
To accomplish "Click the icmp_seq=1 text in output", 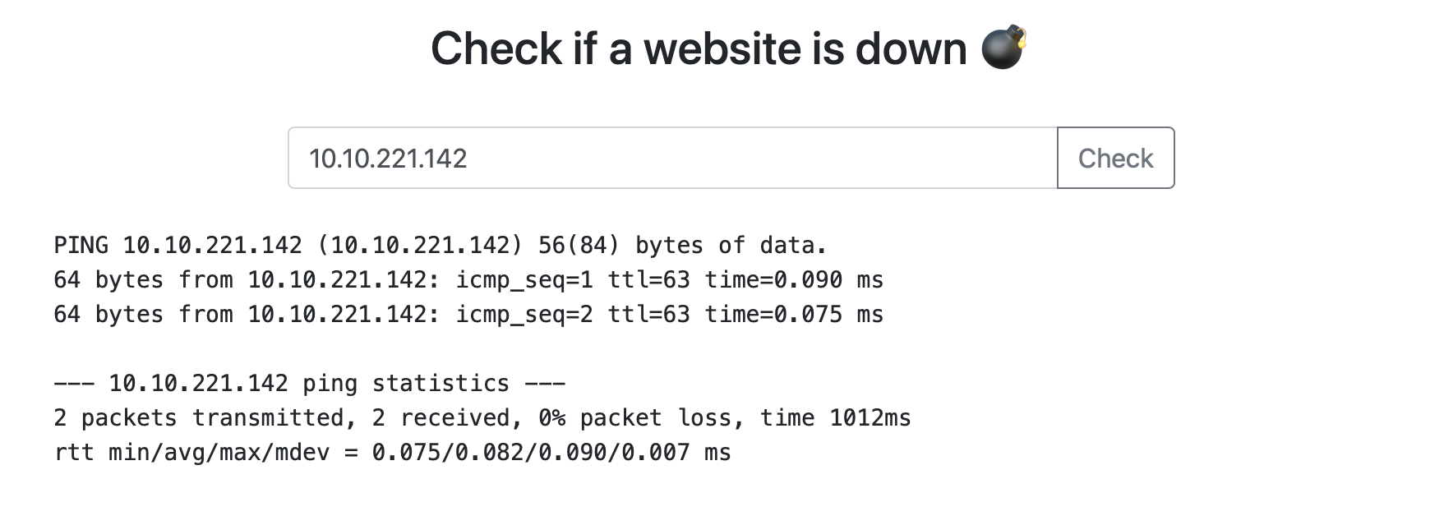I will click(524, 280).
